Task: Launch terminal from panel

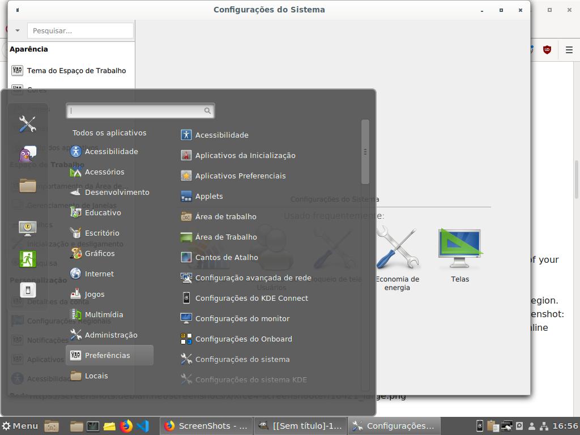Action: click(x=93, y=426)
